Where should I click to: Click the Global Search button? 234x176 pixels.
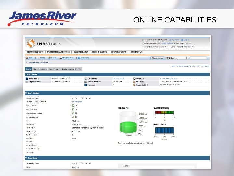[x=157, y=58]
